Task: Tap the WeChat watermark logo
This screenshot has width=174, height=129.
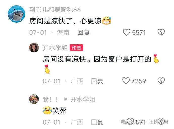Action: [x=124, y=122]
